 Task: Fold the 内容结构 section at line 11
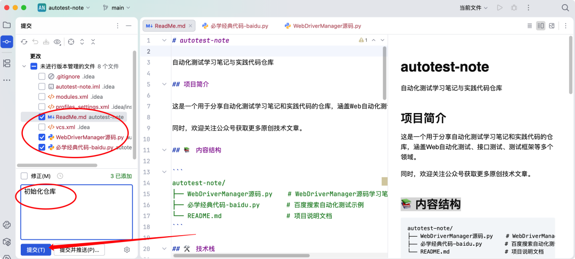(165, 150)
